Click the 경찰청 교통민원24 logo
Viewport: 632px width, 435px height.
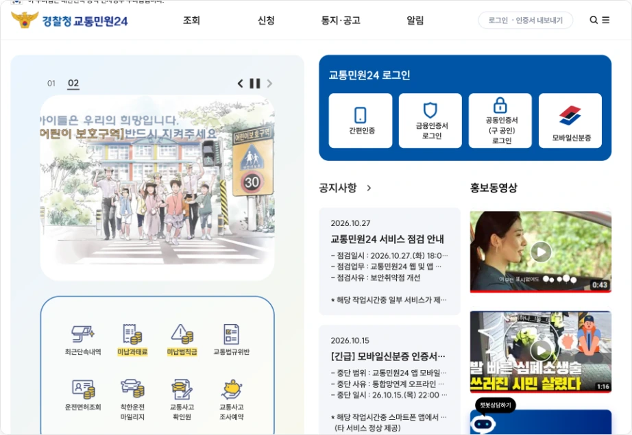(69, 20)
